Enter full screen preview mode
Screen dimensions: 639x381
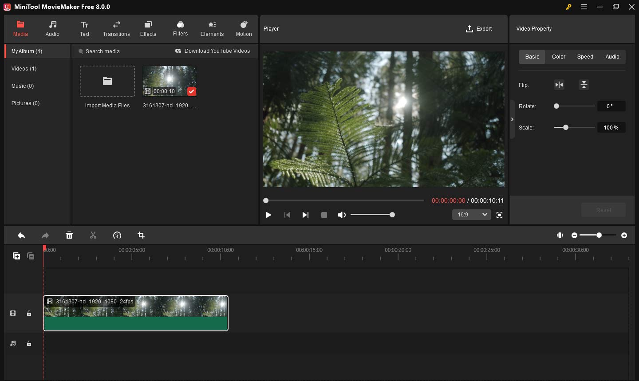pyautogui.click(x=499, y=215)
